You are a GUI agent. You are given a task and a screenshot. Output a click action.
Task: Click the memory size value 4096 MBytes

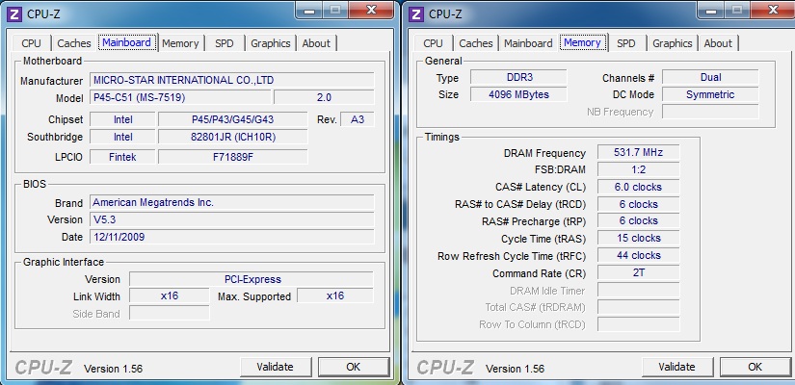519,94
